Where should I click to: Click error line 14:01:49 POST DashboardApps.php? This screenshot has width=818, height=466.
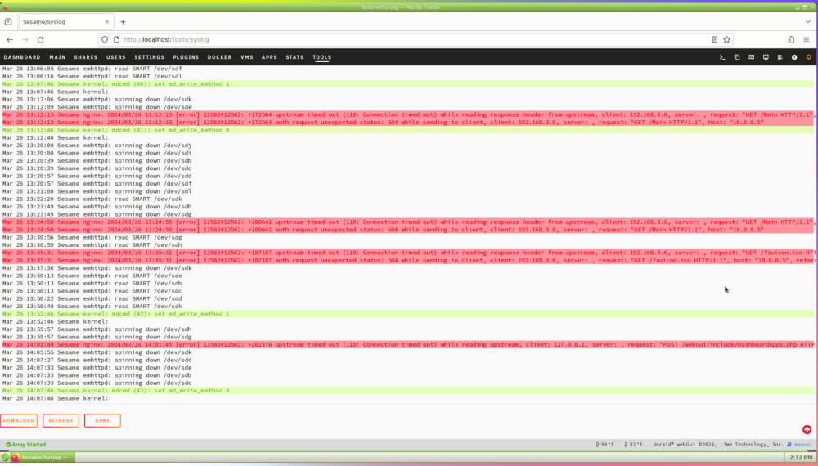click(407, 344)
